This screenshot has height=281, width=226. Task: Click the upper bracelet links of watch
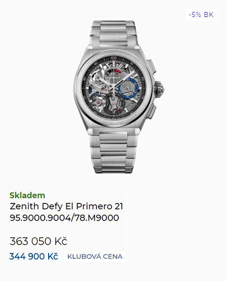(113, 34)
